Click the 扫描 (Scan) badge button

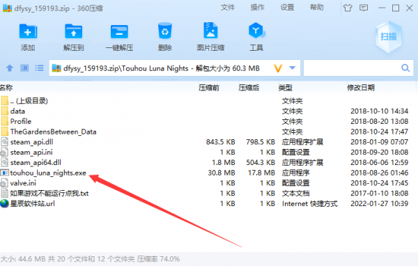click(389, 36)
